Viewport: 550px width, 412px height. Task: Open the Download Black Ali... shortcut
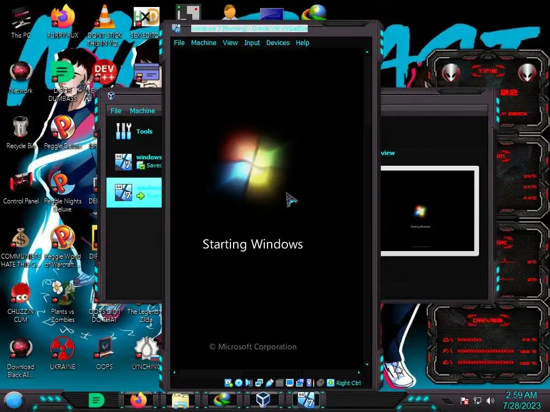pos(21,358)
